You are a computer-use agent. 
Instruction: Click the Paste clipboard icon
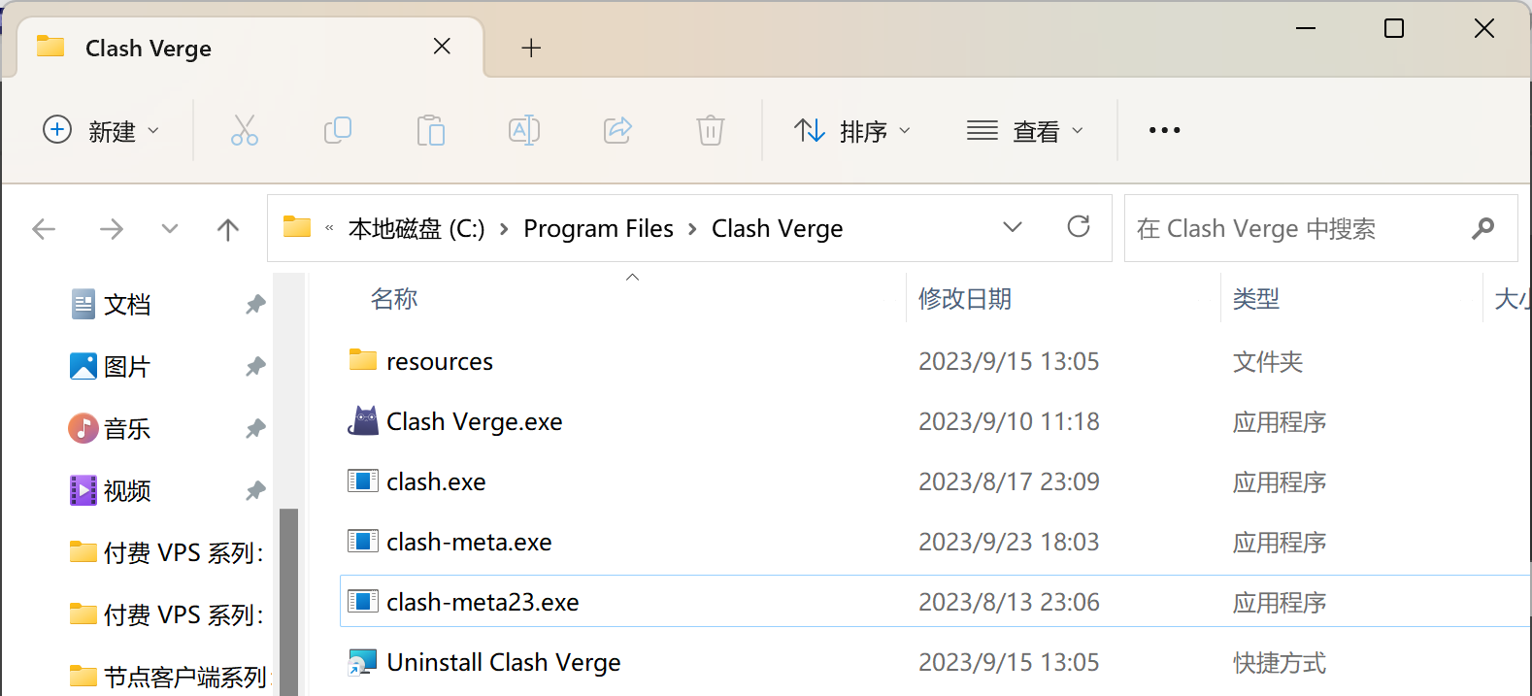[x=430, y=130]
